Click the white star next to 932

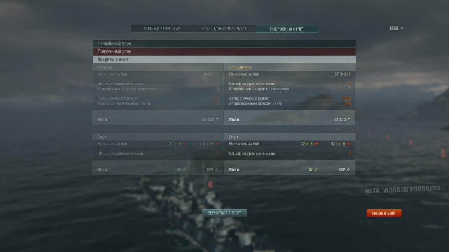[x=348, y=169]
